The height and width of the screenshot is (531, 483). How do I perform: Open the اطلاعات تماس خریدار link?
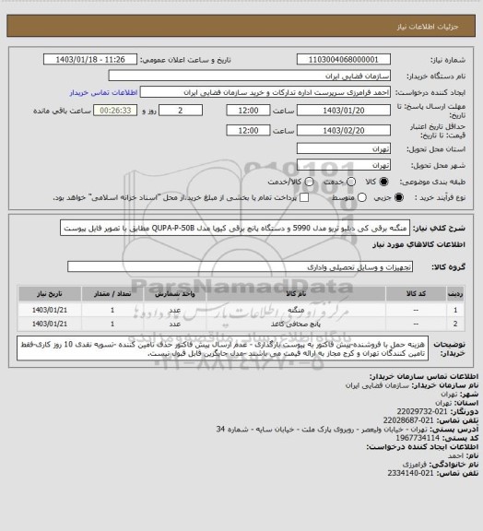[103, 92]
